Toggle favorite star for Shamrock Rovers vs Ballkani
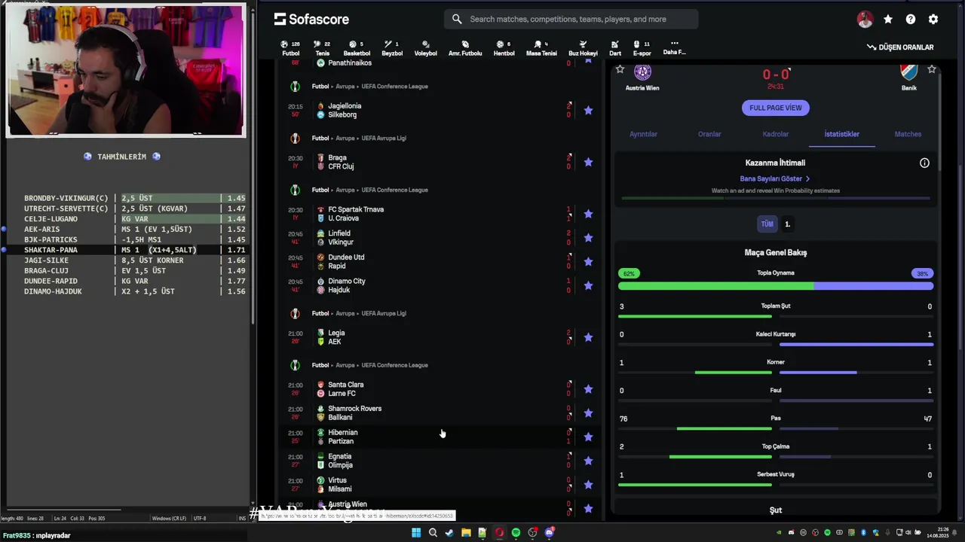Image resolution: width=965 pixels, height=542 pixels. (588, 413)
